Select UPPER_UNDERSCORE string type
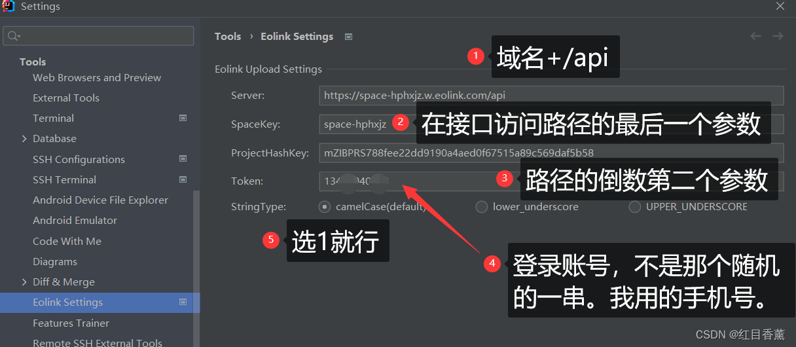The height and width of the screenshot is (347, 796). point(635,207)
